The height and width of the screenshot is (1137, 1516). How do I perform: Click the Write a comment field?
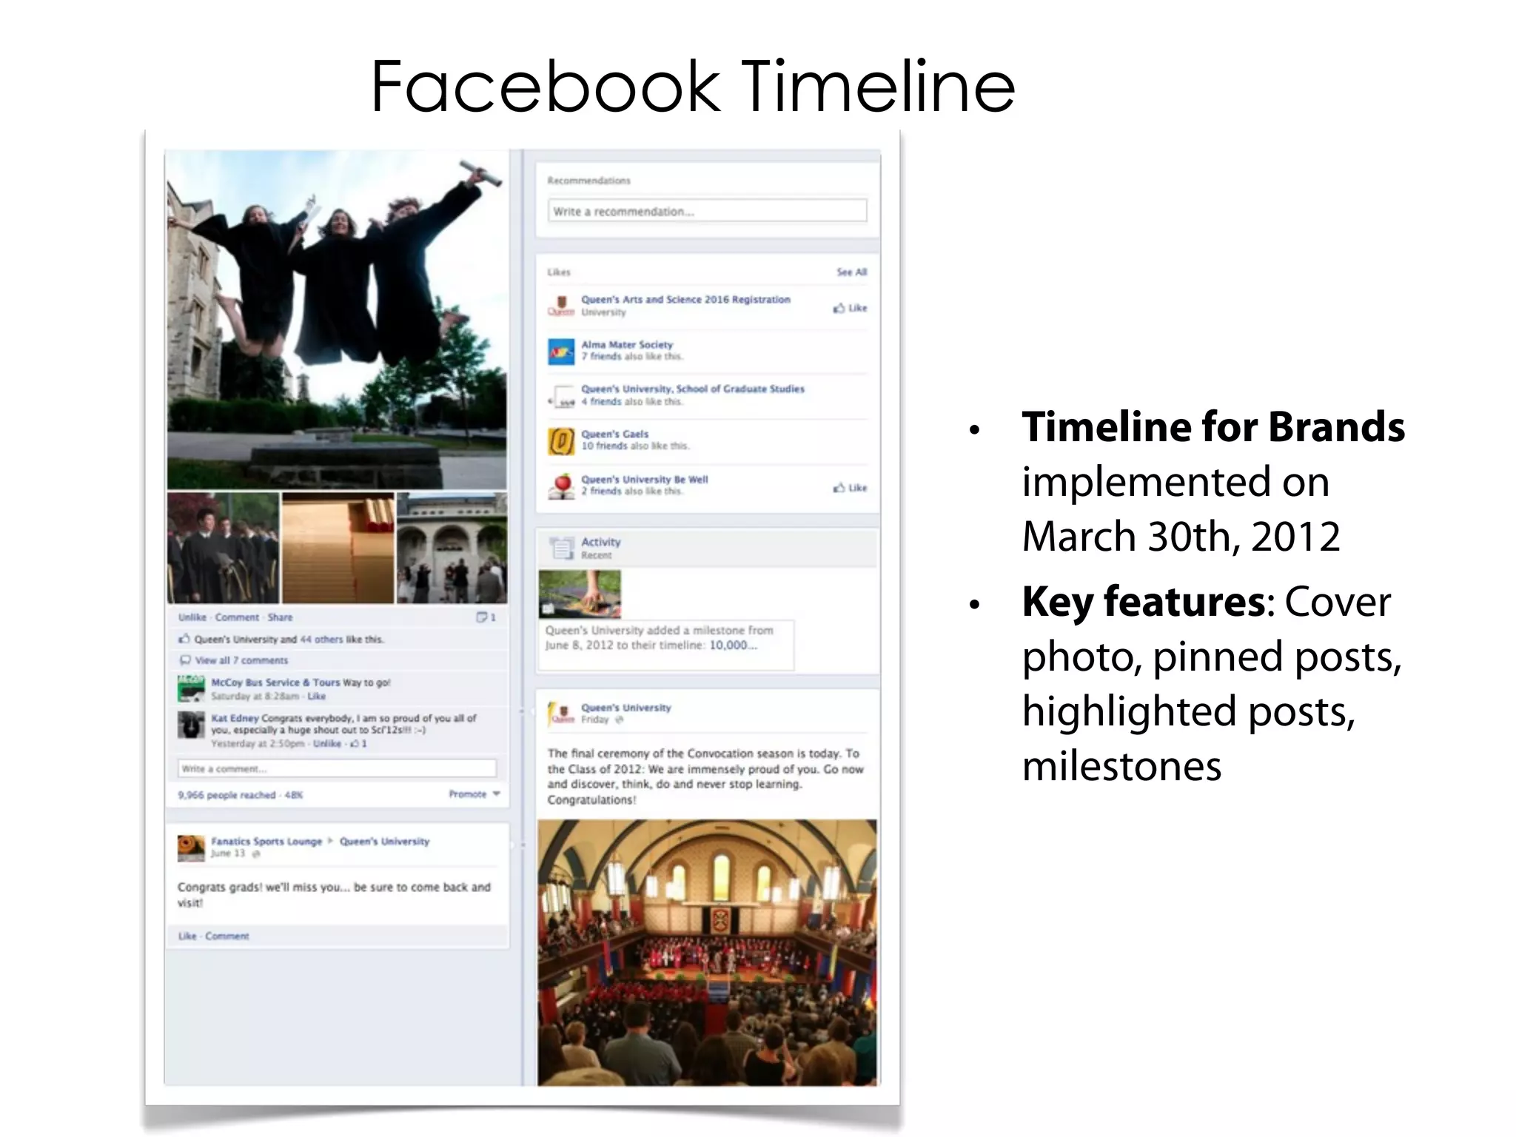pyautogui.click(x=337, y=768)
